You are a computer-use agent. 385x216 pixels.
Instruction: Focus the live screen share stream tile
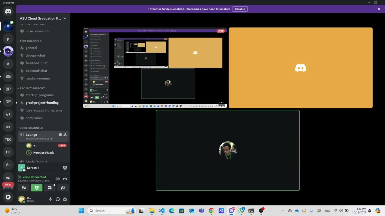point(155,68)
